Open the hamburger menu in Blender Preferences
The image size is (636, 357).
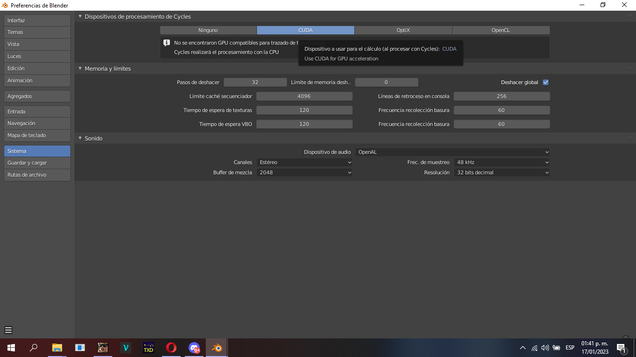coord(8,330)
